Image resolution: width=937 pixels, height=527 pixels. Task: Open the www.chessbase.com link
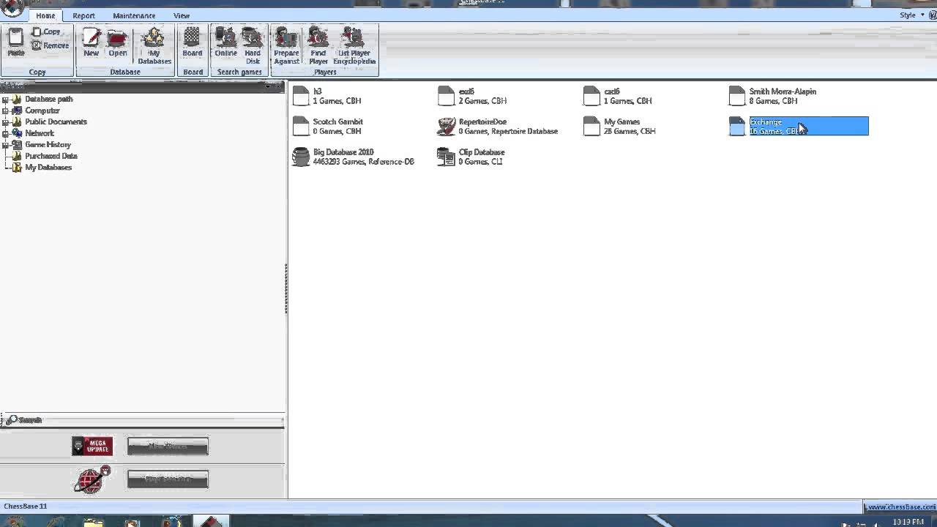click(900, 507)
